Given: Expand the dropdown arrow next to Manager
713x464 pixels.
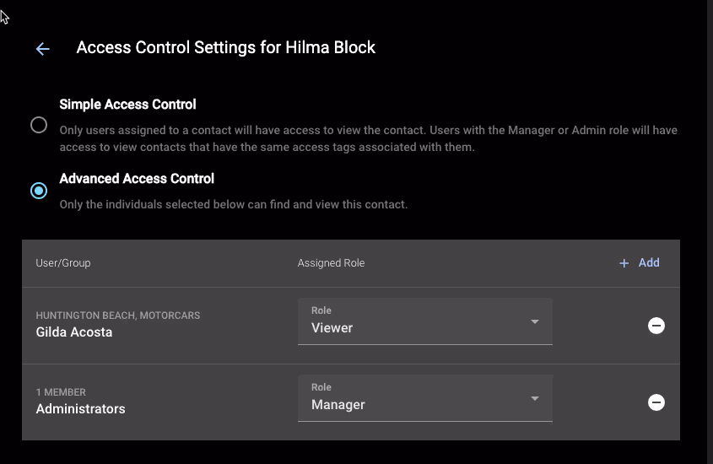Looking at the screenshot, I should click(534, 399).
